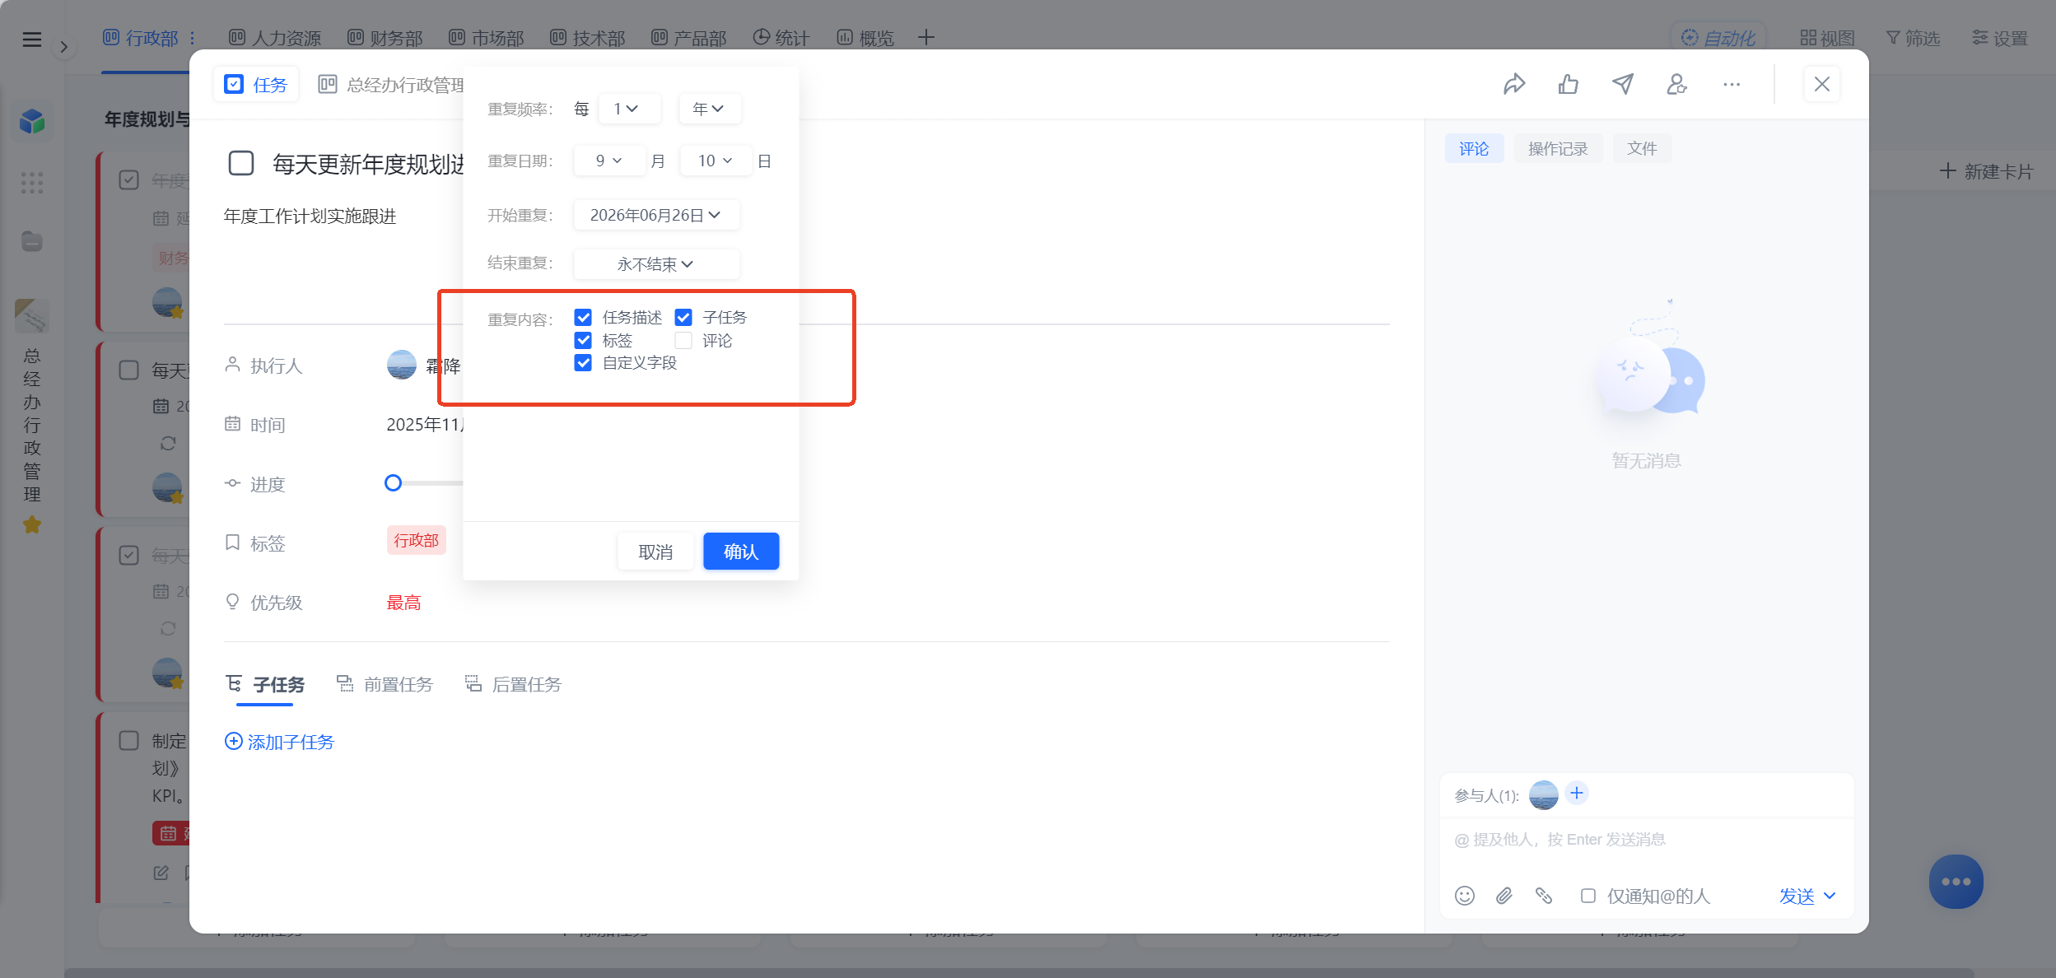
Task: Click the paperclip attachment icon
Action: pyautogui.click(x=1504, y=896)
